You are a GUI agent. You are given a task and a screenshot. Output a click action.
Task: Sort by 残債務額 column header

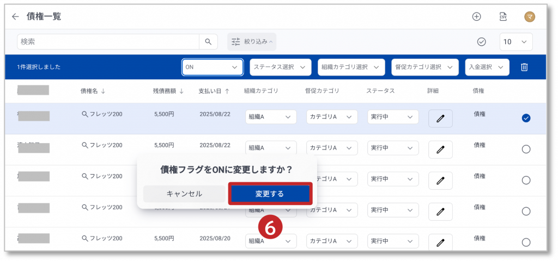click(168, 91)
